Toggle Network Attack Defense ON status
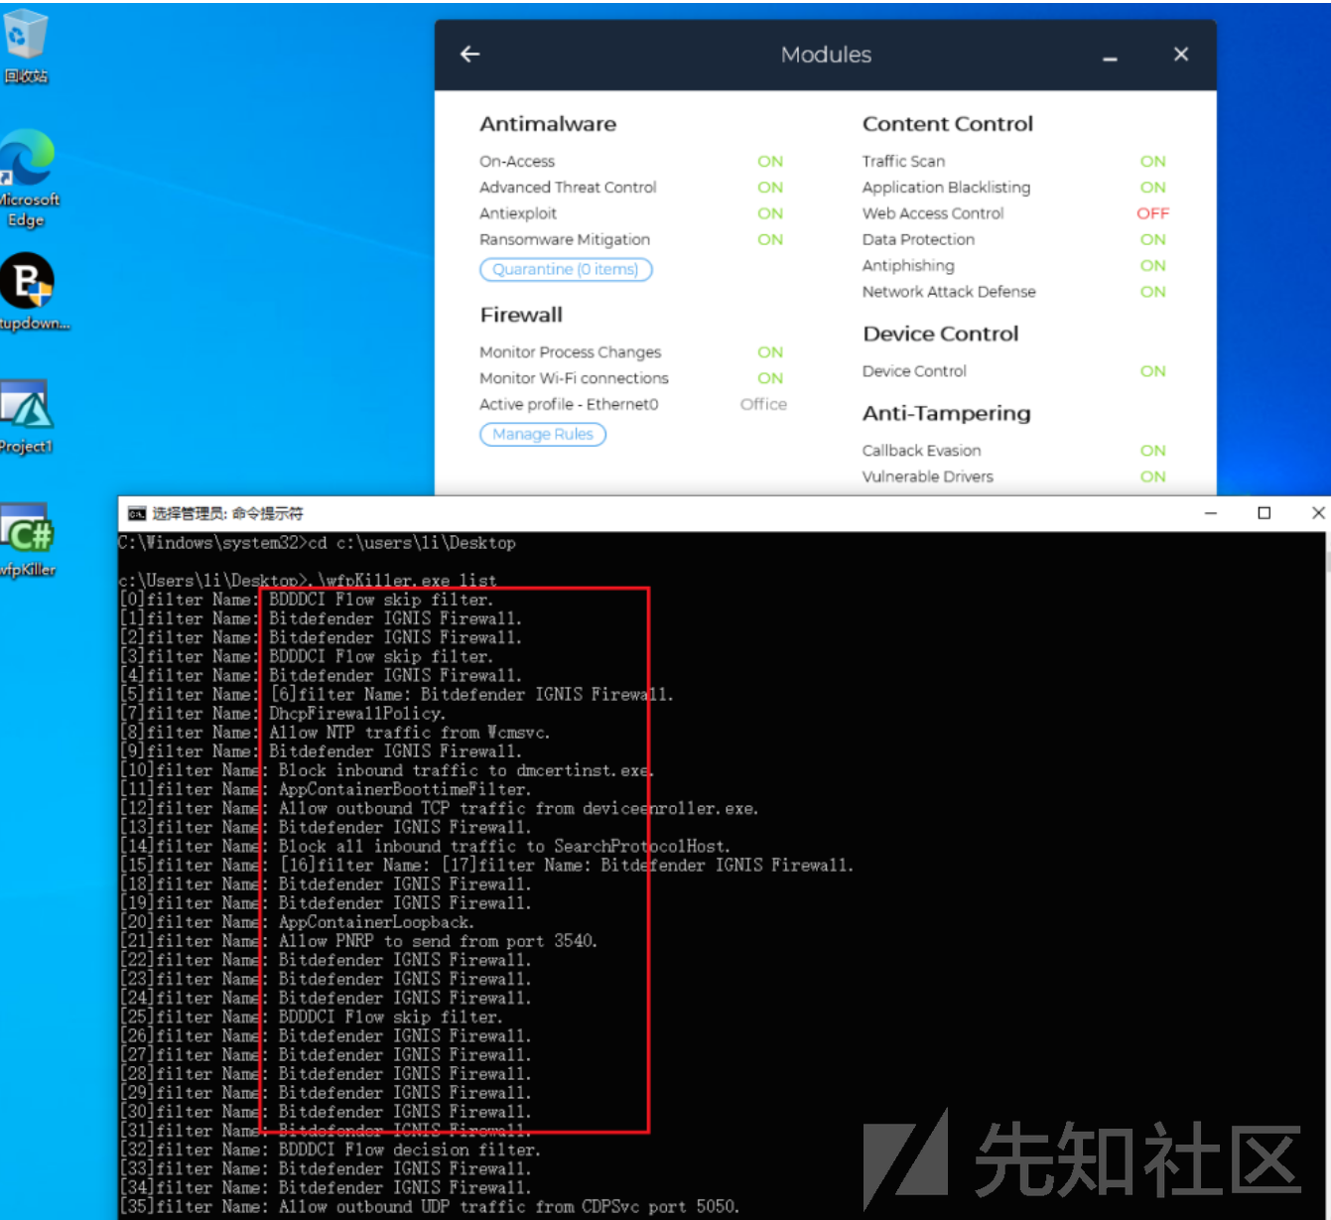 (1153, 292)
